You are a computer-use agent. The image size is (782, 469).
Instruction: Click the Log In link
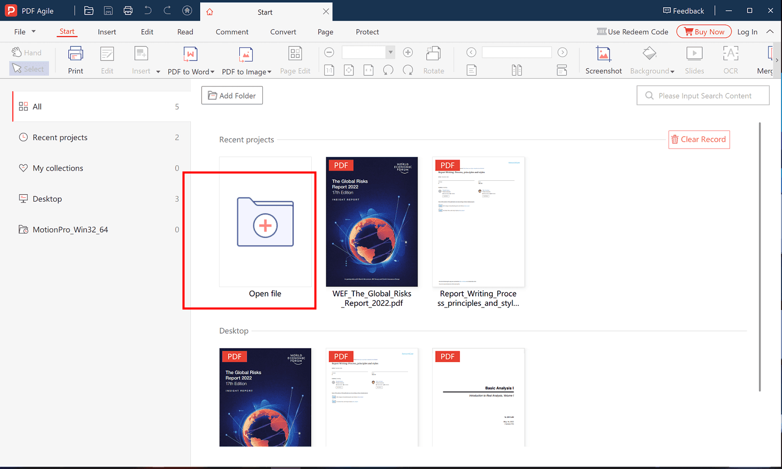747,32
